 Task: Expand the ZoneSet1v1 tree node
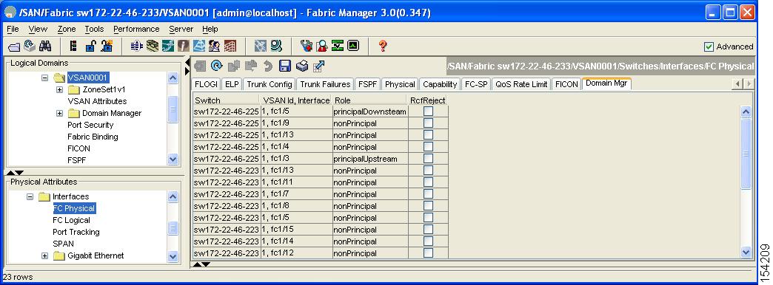(60, 89)
